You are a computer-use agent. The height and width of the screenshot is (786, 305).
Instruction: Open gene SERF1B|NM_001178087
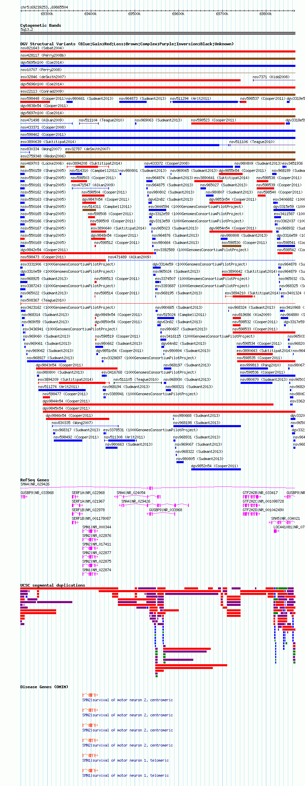(91, 518)
